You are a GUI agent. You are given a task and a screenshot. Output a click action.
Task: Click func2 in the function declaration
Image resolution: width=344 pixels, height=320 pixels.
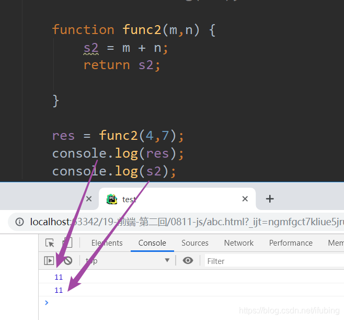coord(142,30)
